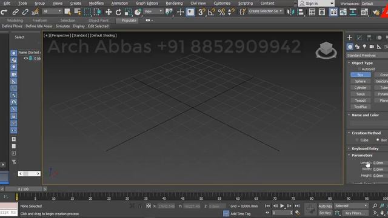Image resolution: width=388 pixels, height=218 pixels.
Task: Activate the Select Object tool
Action: (67, 12)
